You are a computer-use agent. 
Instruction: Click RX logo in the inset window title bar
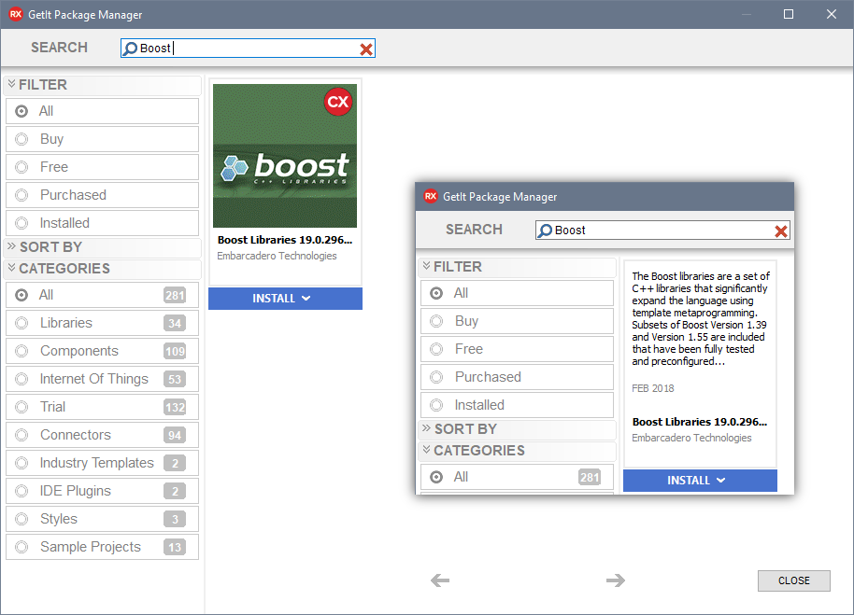coord(430,196)
